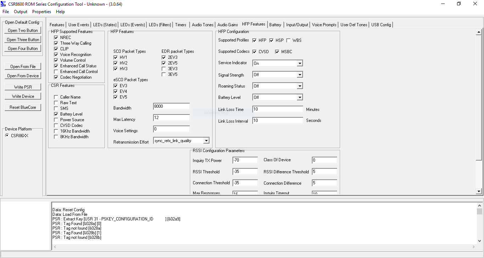
Task: Open the Help menu
Action: click(x=61, y=12)
